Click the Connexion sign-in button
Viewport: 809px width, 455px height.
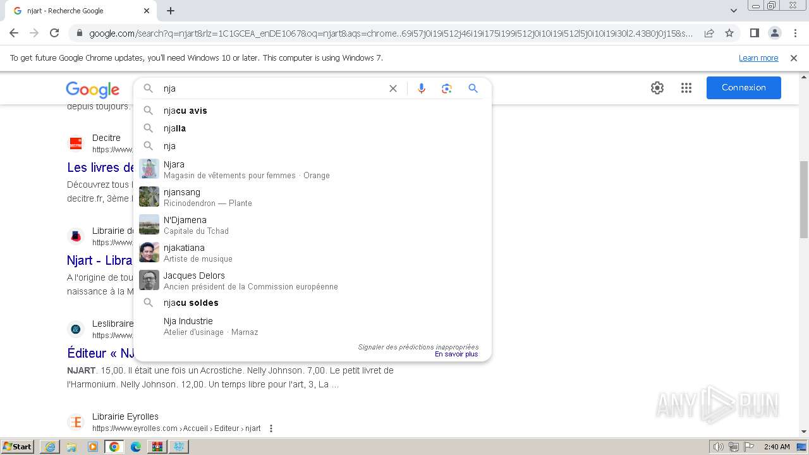[744, 88]
